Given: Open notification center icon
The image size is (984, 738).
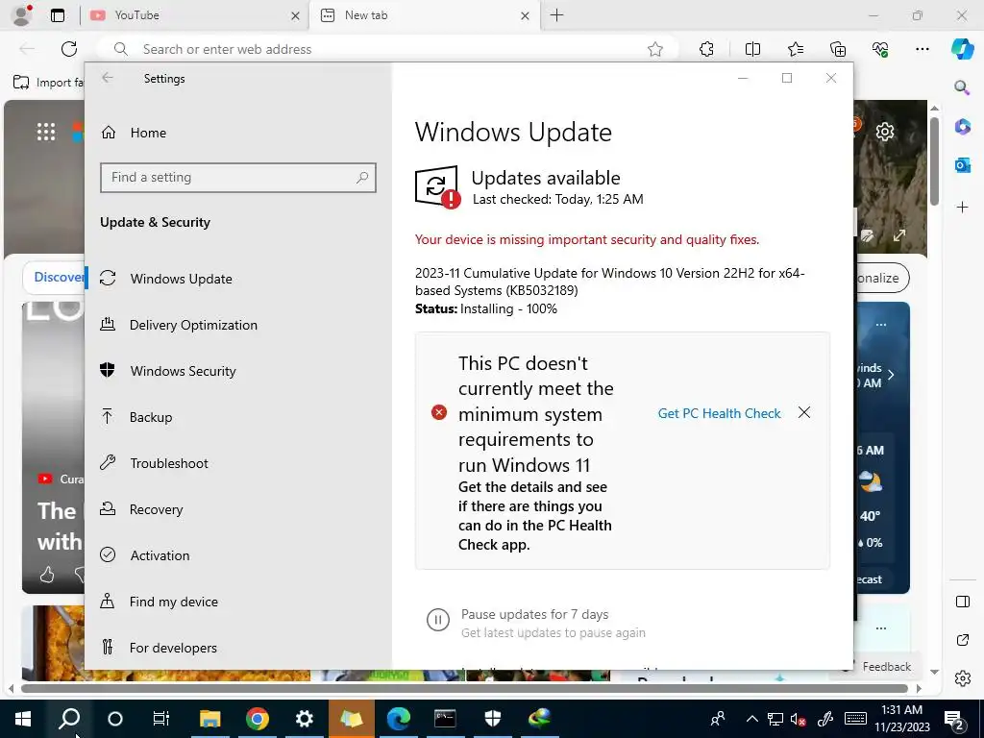Looking at the screenshot, I should pos(954,719).
